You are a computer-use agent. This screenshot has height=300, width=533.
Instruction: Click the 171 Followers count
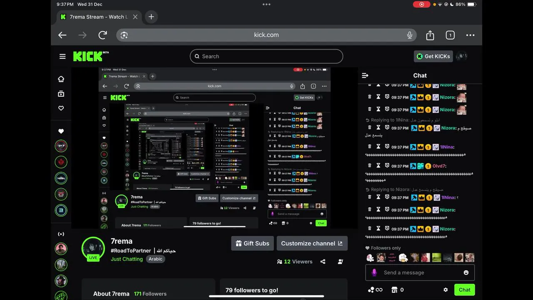coord(150,294)
